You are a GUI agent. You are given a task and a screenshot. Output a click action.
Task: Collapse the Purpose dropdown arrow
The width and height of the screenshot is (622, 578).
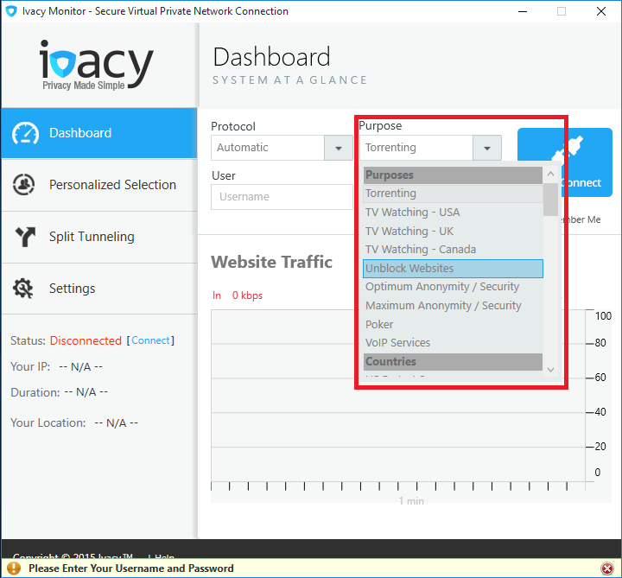point(487,148)
